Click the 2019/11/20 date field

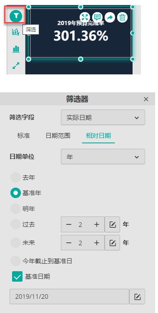click(69, 296)
